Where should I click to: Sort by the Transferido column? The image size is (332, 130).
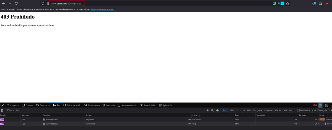(277, 115)
